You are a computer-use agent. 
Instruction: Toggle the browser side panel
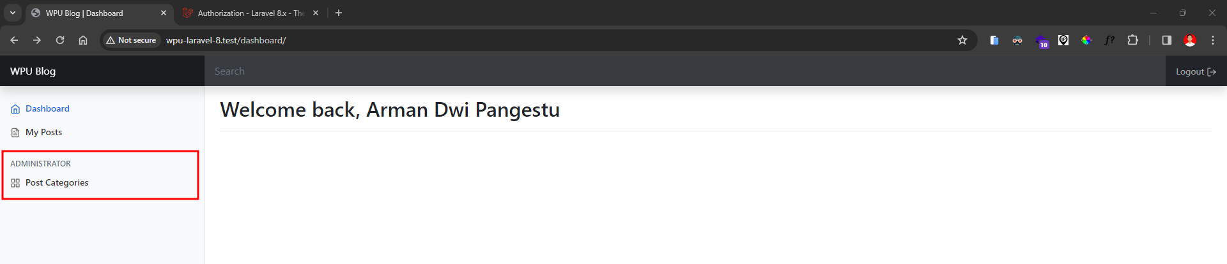(1166, 40)
